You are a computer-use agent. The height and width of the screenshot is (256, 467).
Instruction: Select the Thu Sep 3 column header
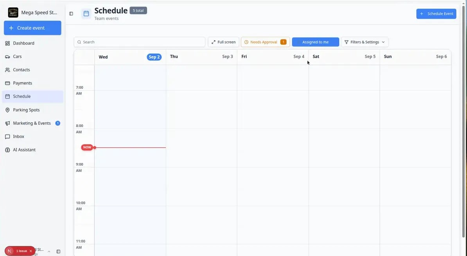pos(201,57)
